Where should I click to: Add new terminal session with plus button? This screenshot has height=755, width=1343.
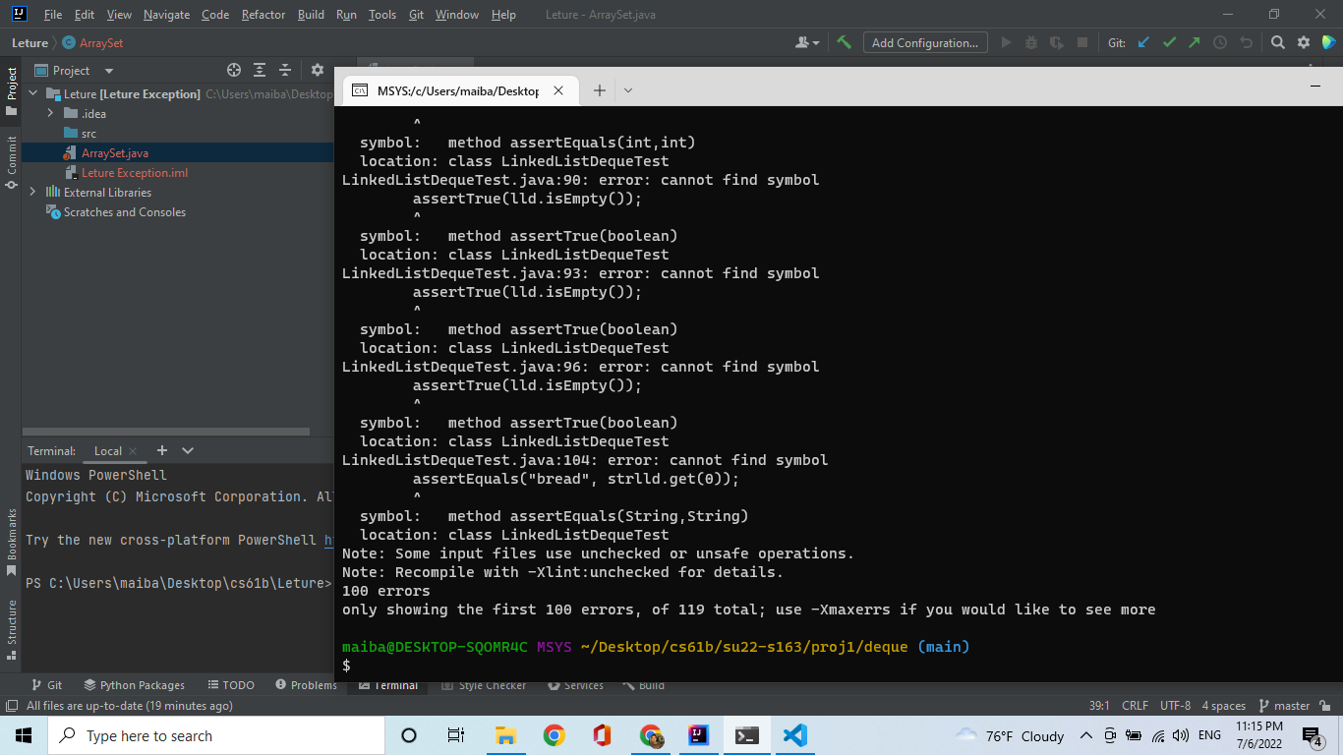tap(162, 450)
